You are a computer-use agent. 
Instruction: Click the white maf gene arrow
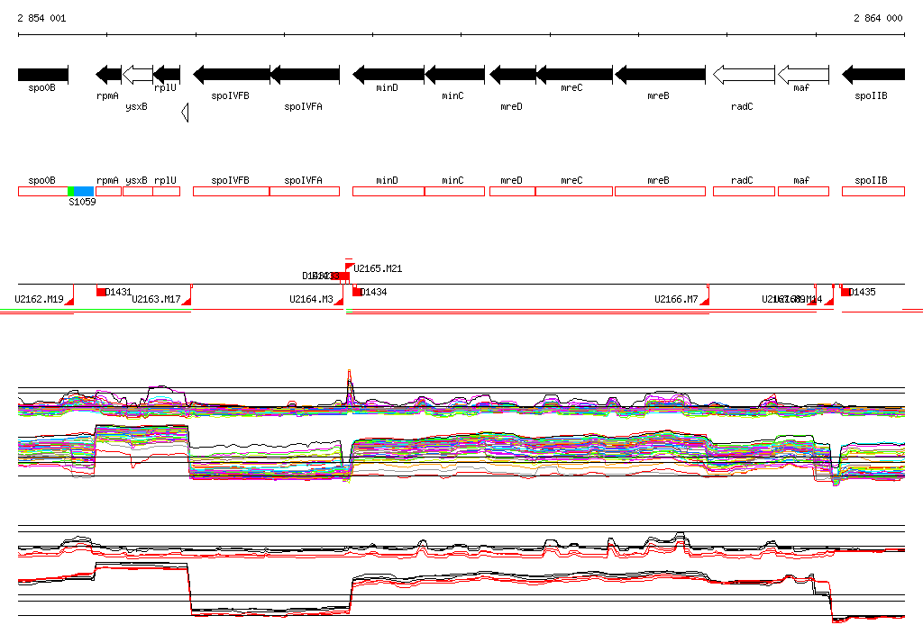(803, 75)
